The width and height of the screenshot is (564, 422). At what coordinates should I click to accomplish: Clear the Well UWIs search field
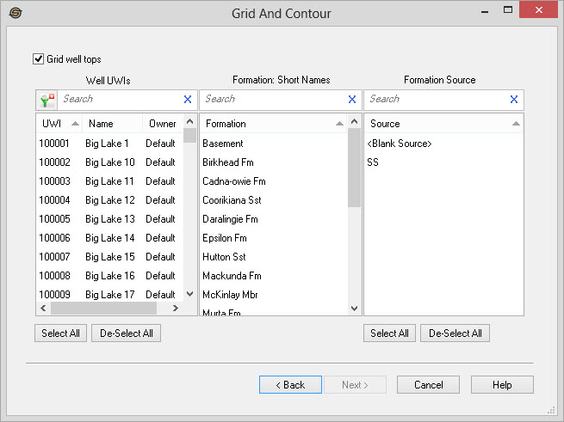[x=188, y=100]
